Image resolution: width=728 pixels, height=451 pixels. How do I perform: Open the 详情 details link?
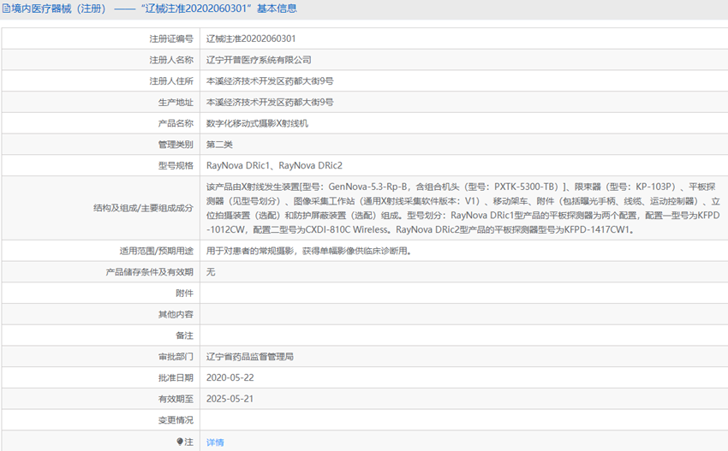click(x=215, y=442)
